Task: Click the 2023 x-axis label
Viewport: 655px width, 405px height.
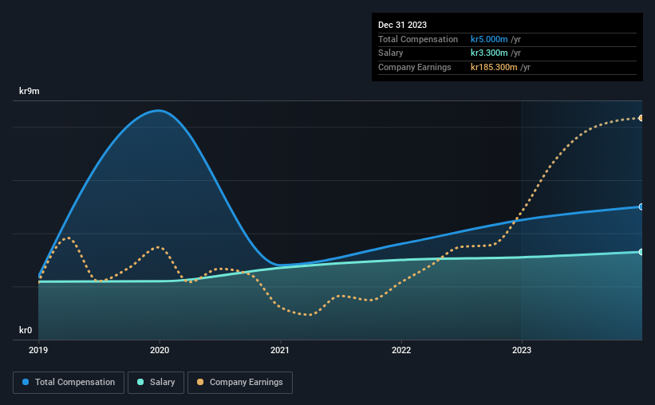Action: pos(521,350)
